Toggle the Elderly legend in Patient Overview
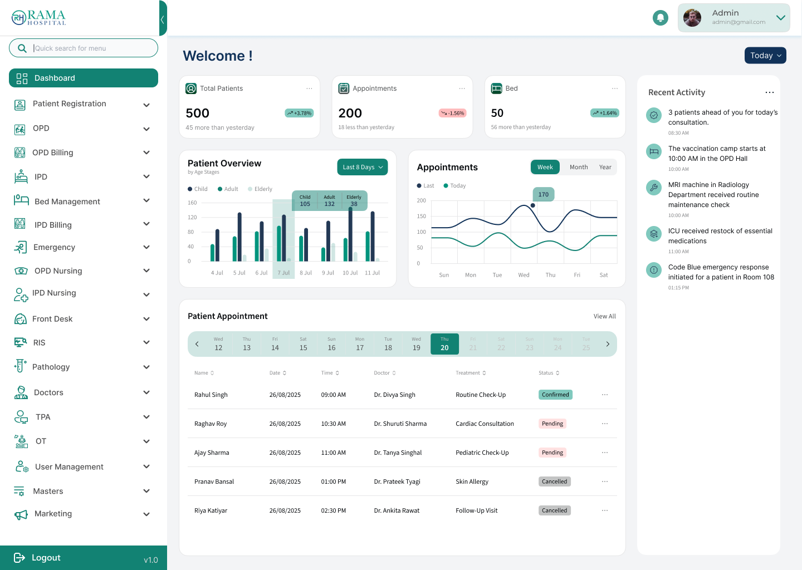The height and width of the screenshot is (570, 802). click(x=260, y=189)
